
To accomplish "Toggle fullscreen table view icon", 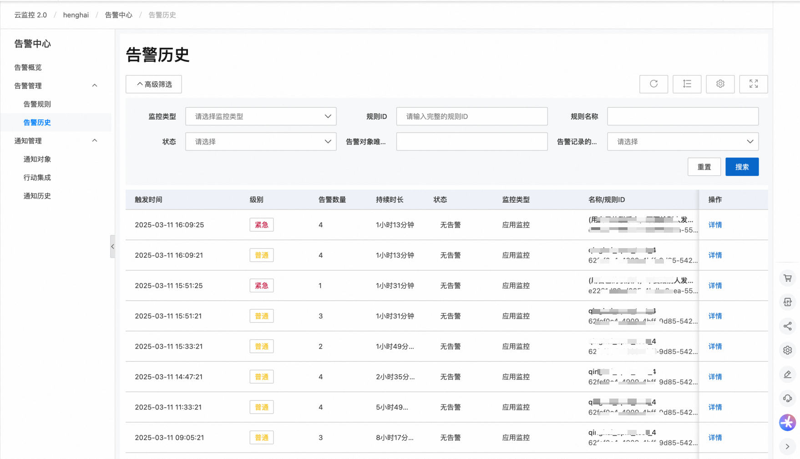I will click(x=754, y=84).
